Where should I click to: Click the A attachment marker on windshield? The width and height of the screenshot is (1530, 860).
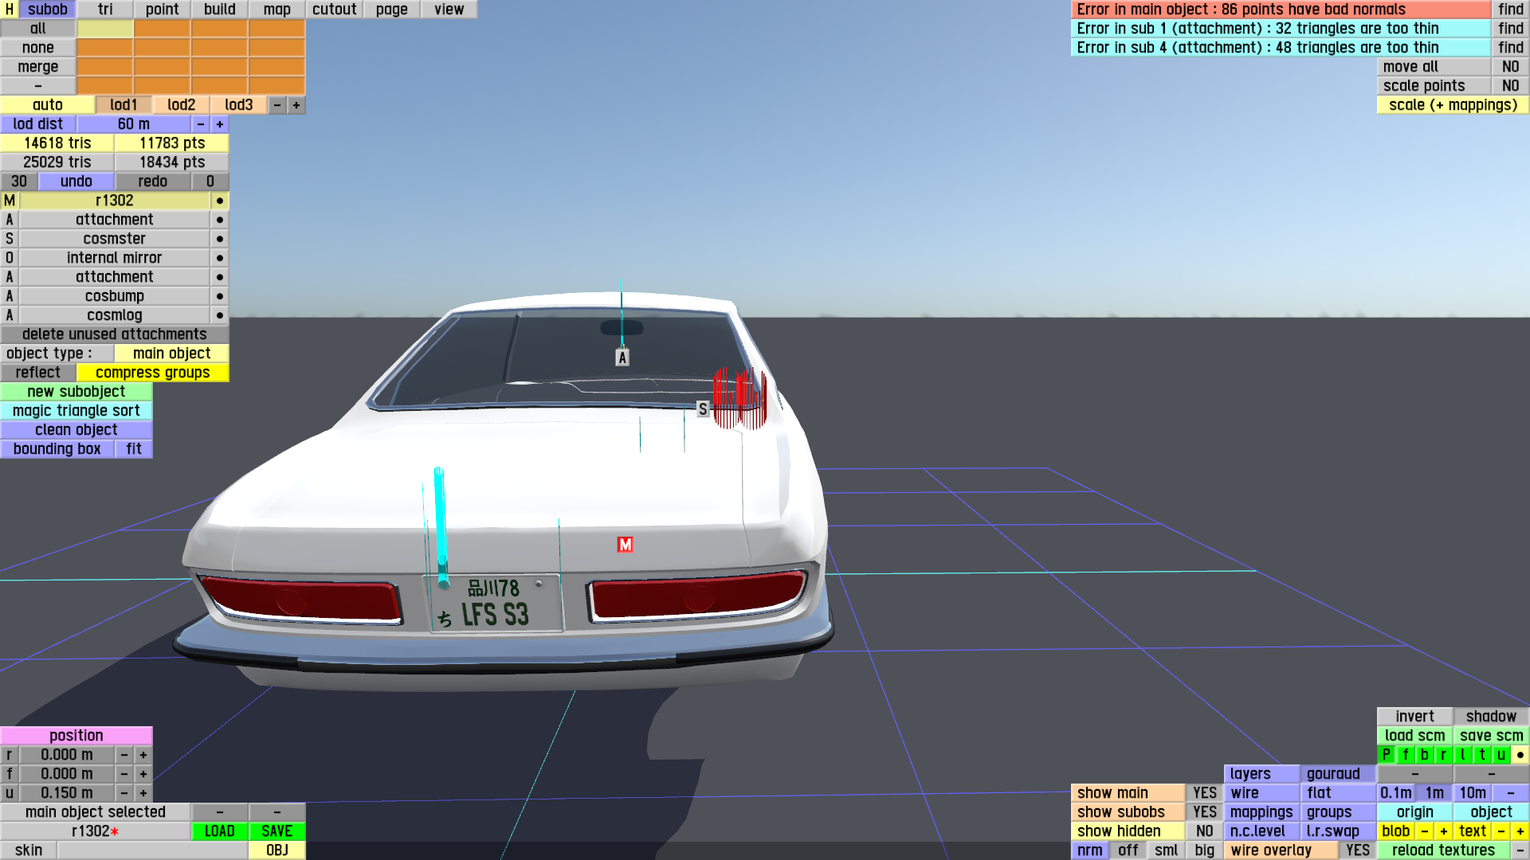(x=622, y=358)
